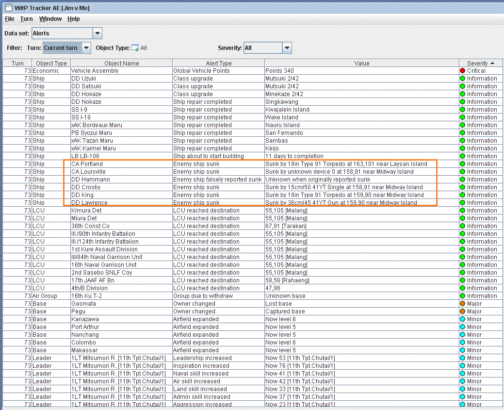Select CA Louisville object name
504x410 pixels.
(88, 172)
